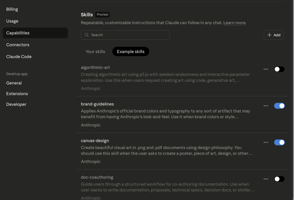Viewport: 294px width, 200px height.
Task: Click the magnifier icon in Search field
Action: pos(87,35)
